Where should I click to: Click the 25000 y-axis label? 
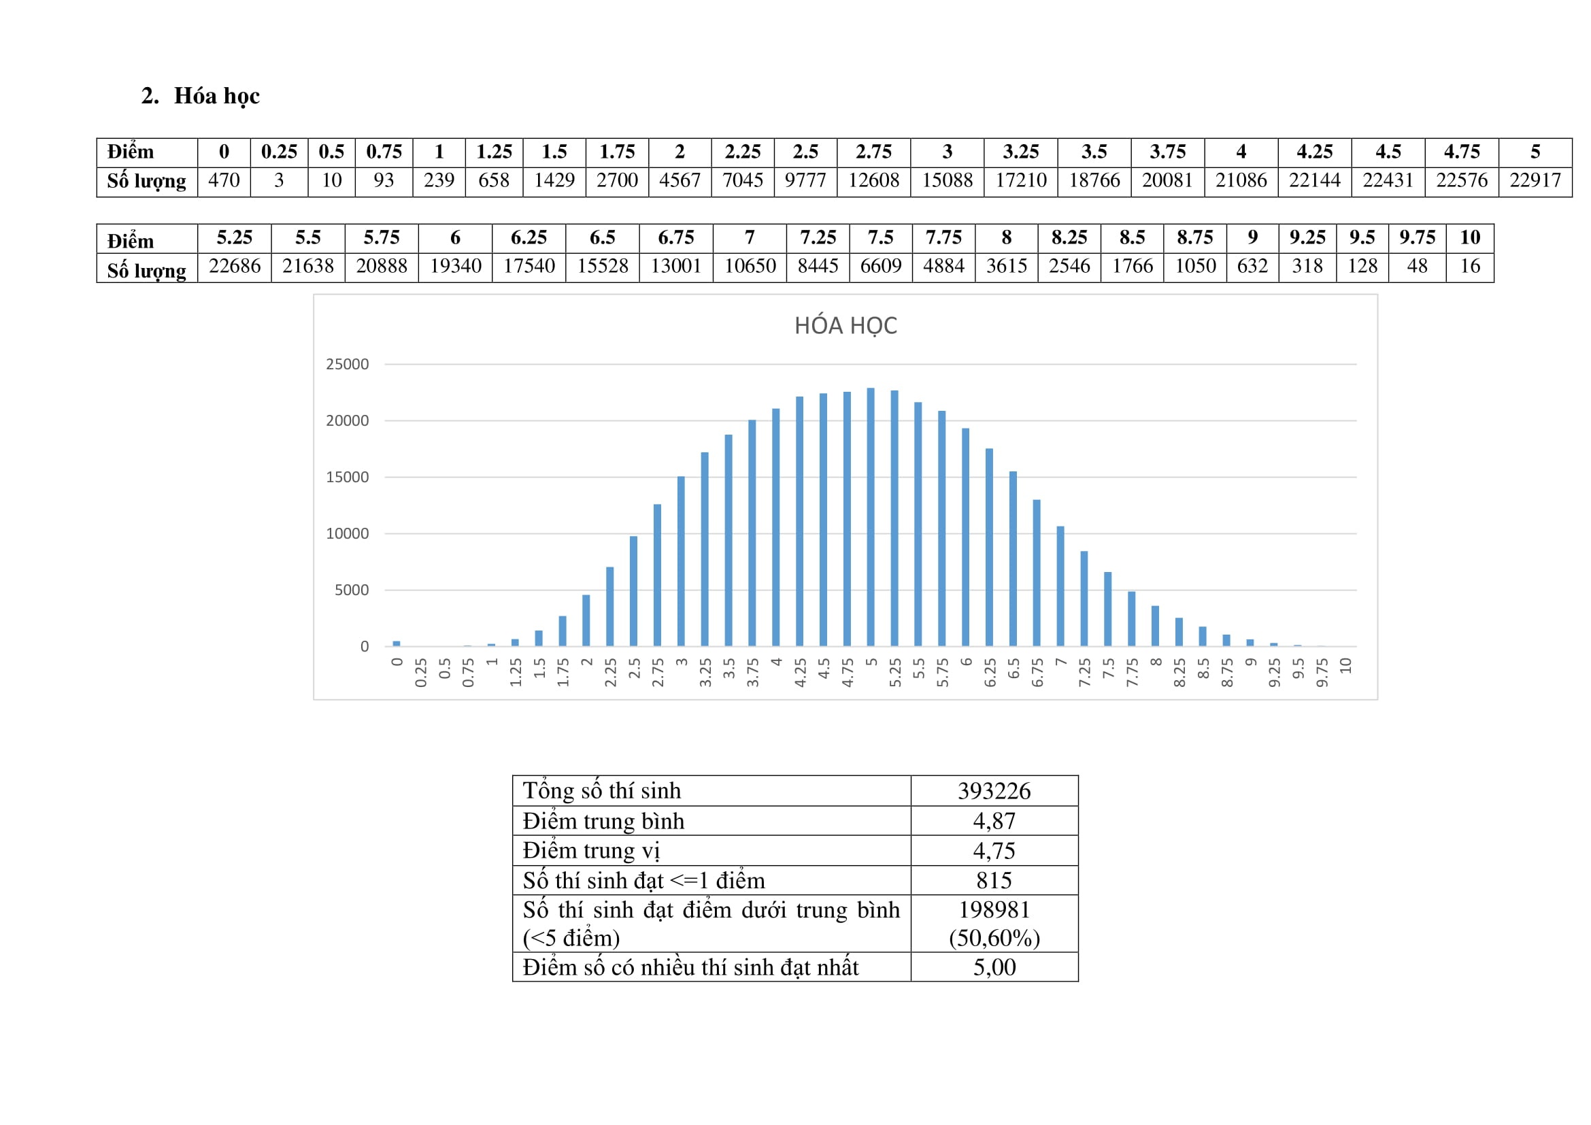point(347,365)
